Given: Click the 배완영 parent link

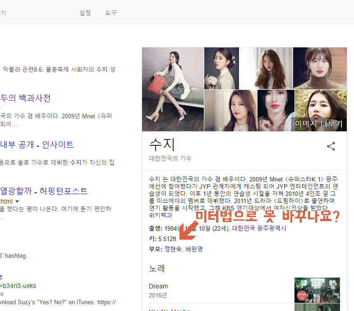Looking at the screenshot, I should [194, 249].
